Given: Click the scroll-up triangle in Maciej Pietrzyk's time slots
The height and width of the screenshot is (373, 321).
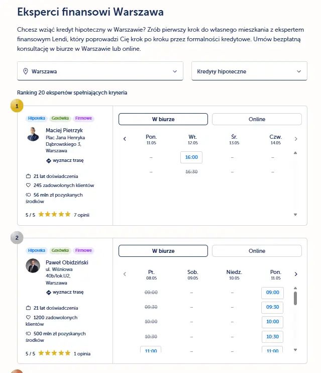Looking at the screenshot, I should [295, 153].
